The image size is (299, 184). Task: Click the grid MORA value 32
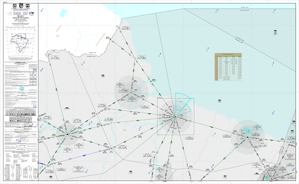point(83,63)
